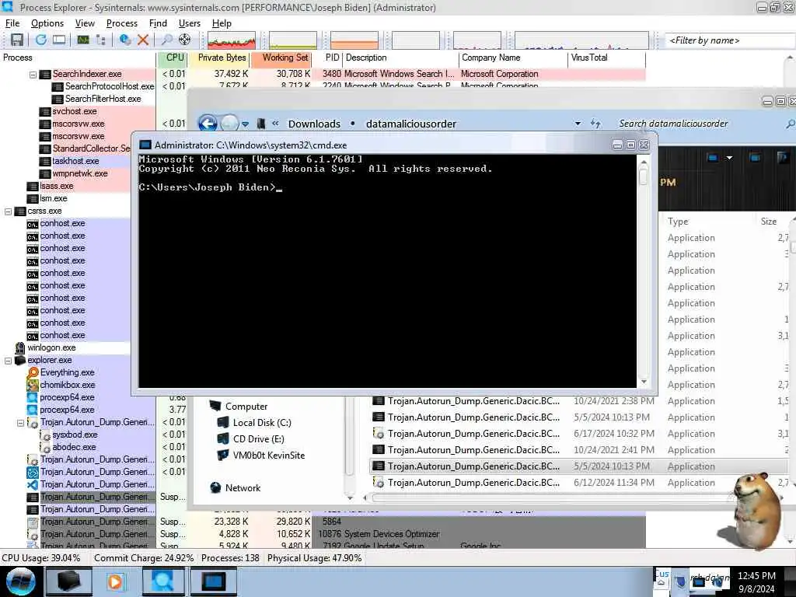Open the Process menu

pos(122,23)
